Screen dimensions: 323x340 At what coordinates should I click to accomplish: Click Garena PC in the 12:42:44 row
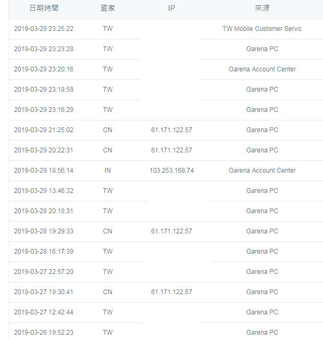tap(262, 312)
